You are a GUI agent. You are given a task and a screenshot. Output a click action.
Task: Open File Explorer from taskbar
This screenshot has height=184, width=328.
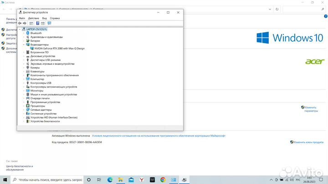pyautogui.click(x=120, y=179)
